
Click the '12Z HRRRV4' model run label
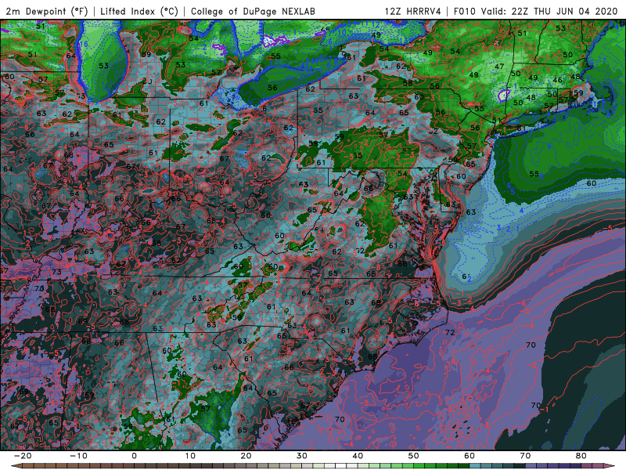coord(413,11)
